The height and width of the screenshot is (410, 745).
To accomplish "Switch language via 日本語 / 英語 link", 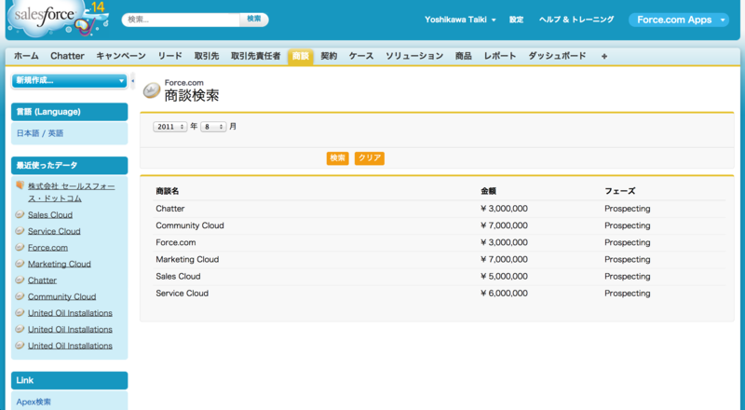I will tap(40, 133).
